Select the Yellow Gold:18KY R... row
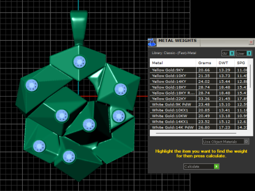 tap(199, 93)
